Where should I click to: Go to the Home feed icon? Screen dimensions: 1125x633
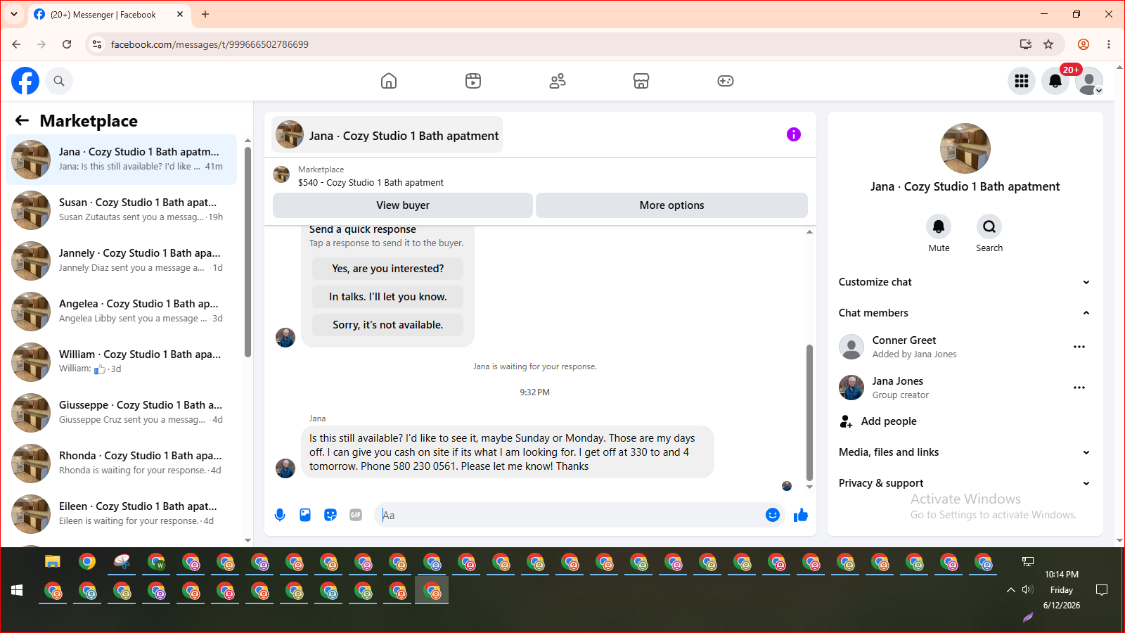(389, 81)
